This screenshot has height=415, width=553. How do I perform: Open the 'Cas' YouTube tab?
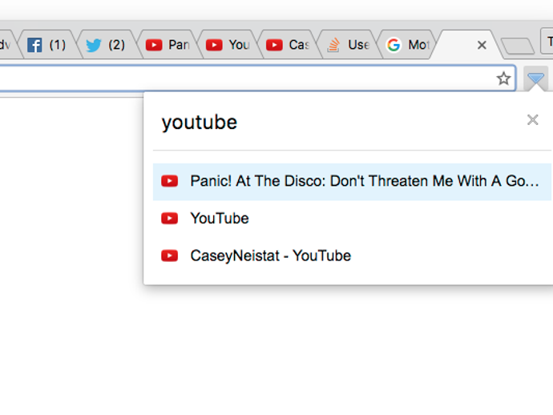tap(288, 45)
